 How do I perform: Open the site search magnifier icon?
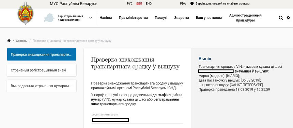pyautogui.click(x=281, y=18)
